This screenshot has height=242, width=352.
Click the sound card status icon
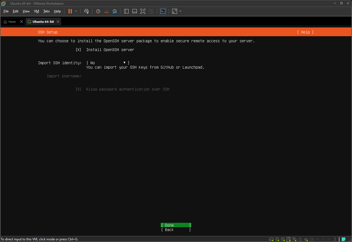point(306,239)
